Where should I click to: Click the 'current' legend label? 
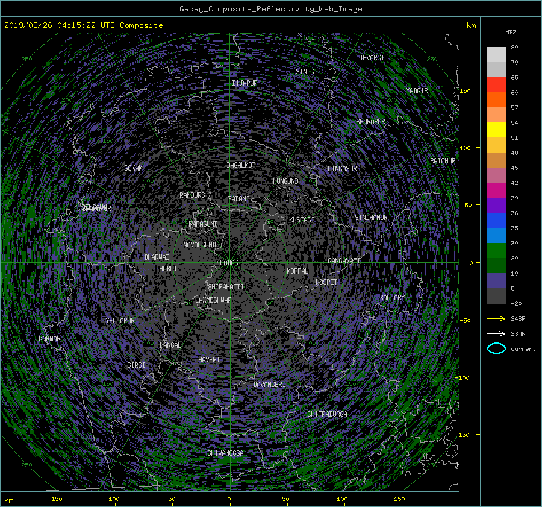(x=523, y=349)
